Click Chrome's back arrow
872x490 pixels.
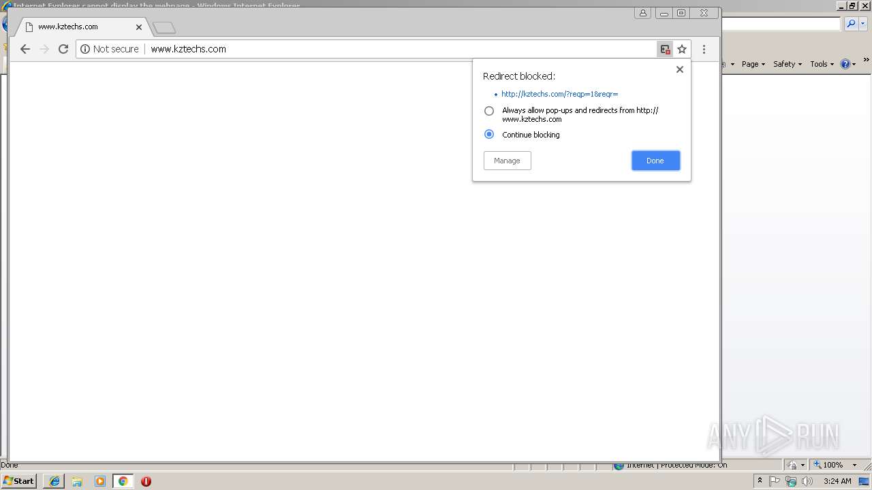click(x=25, y=49)
